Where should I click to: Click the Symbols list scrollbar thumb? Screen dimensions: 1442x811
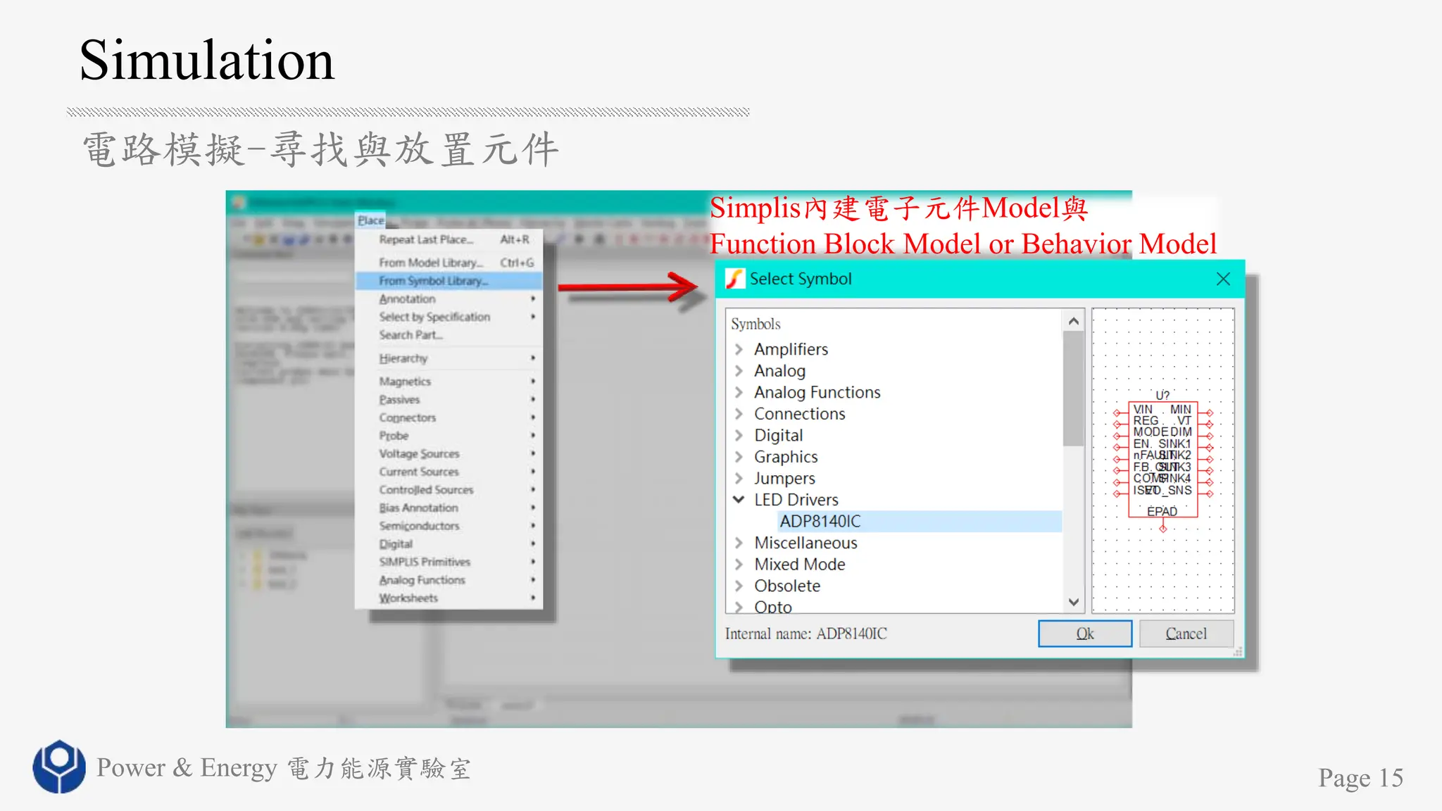1073,387
